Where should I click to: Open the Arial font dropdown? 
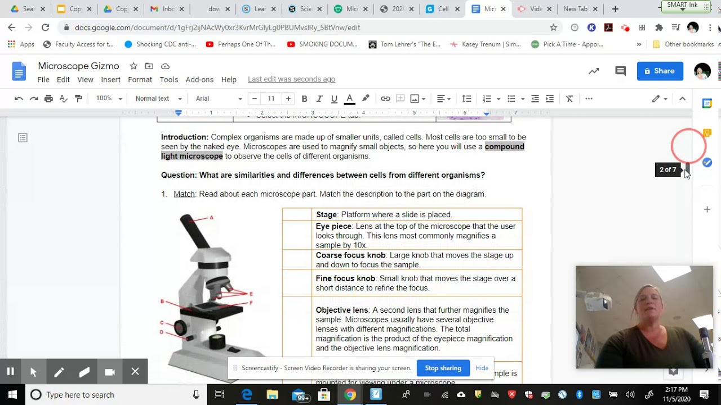point(219,98)
